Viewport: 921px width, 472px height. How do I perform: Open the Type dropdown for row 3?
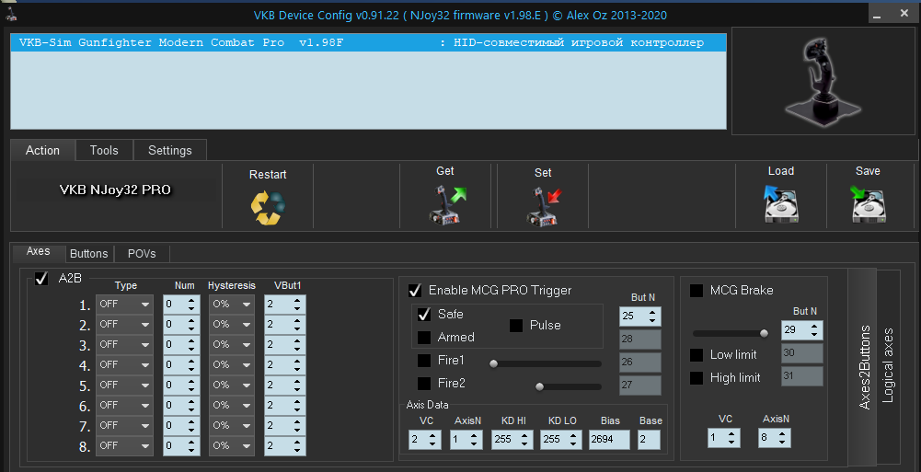pyautogui.click(x=124, y=345)
